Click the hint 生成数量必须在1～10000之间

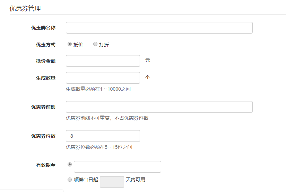click(98, 89)
